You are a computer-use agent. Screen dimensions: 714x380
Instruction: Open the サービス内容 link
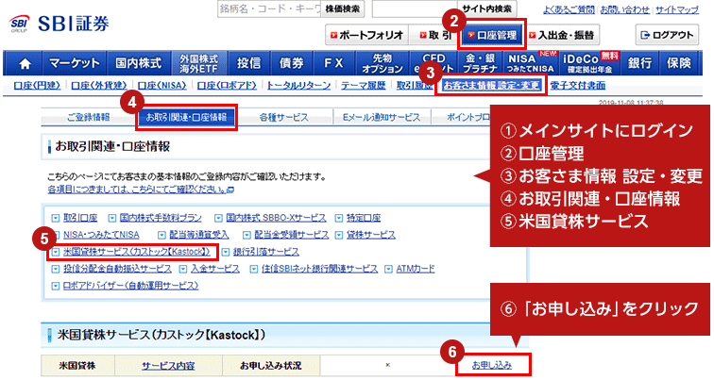(168, 366)
